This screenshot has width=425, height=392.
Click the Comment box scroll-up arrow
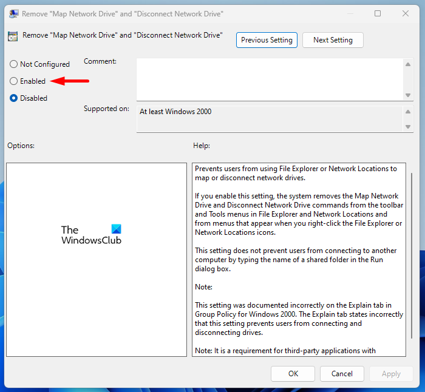tap(408, 64)
